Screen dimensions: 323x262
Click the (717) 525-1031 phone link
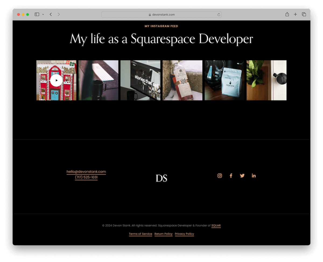pyautogui.click(x=86, y=177)
